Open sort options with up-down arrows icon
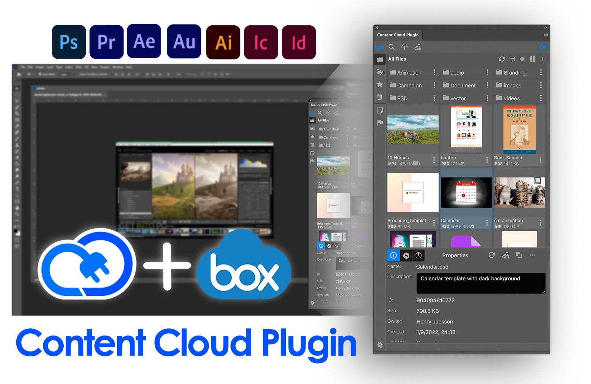Screen dimensions: 591x384 click(x=522, y=59)
